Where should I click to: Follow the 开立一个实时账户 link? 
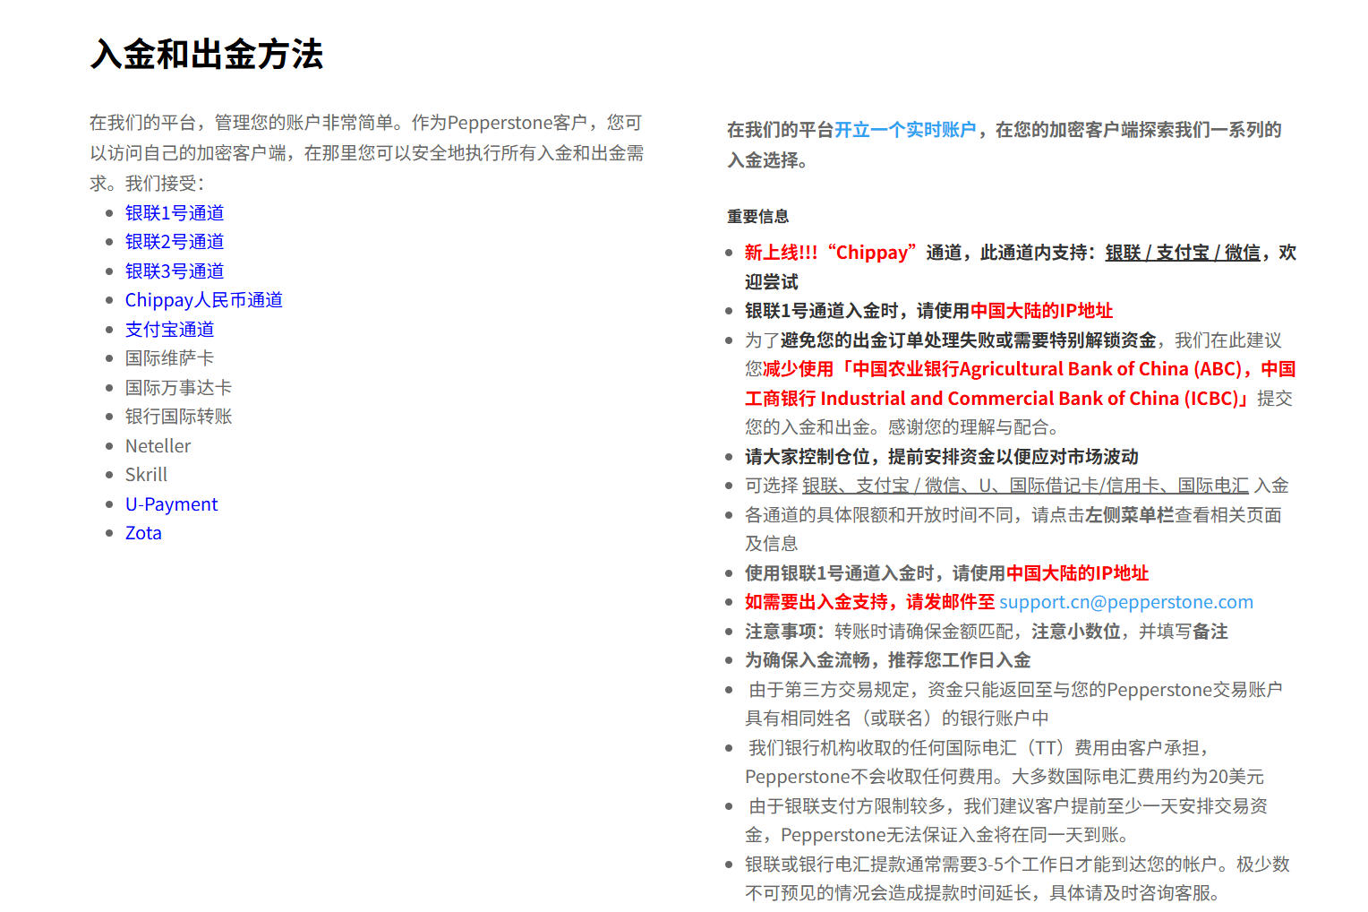904,130
